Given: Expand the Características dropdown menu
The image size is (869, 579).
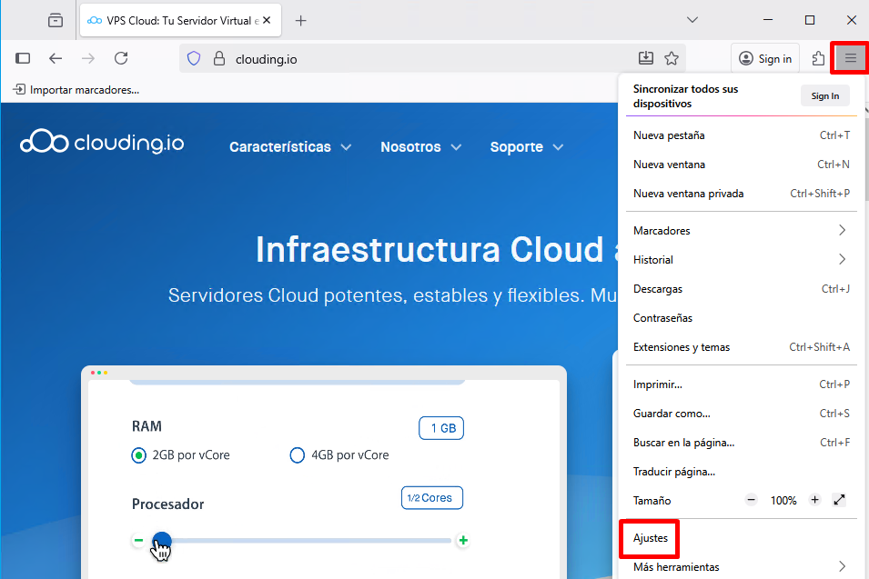Looking at the screenshot, I should click(291, 147).
